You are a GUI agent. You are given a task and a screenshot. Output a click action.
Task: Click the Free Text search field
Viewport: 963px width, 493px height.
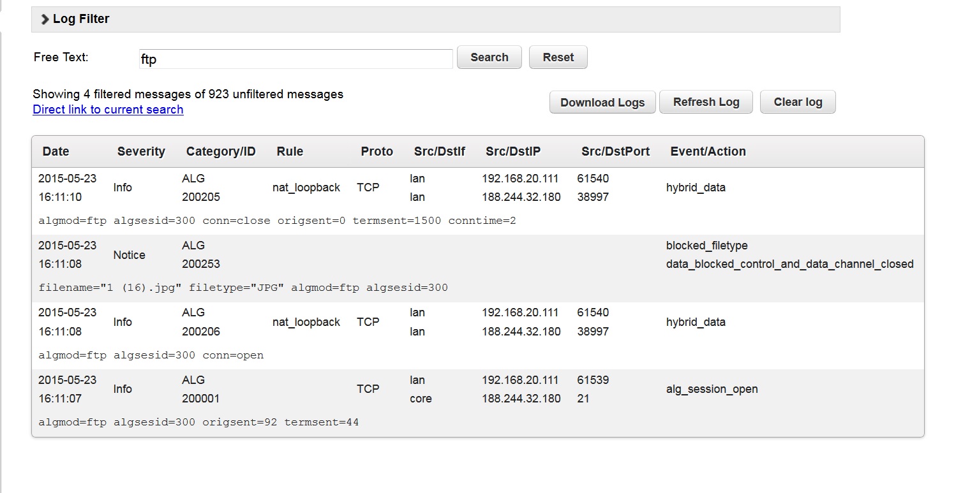[x=295, y=59]
